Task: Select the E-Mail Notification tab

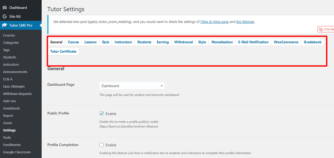Action: click(x=253, y=42)
